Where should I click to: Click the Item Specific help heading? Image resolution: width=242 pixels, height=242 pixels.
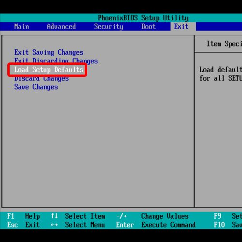tap(224, 44)
